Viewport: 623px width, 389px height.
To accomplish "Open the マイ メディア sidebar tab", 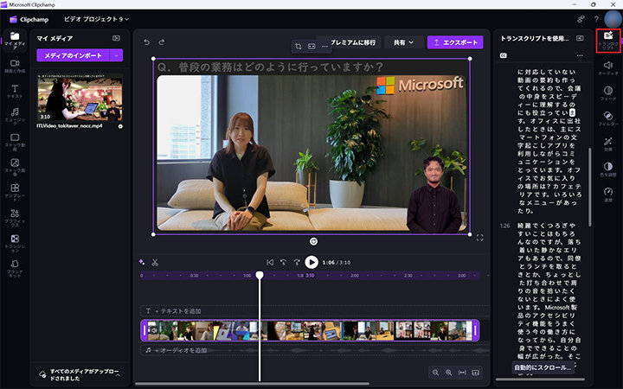I will pyautogui.click(x=15, y=41).
